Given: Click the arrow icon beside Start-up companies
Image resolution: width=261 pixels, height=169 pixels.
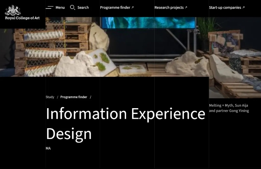Looking at the screenshot, I should pos(243,7).
